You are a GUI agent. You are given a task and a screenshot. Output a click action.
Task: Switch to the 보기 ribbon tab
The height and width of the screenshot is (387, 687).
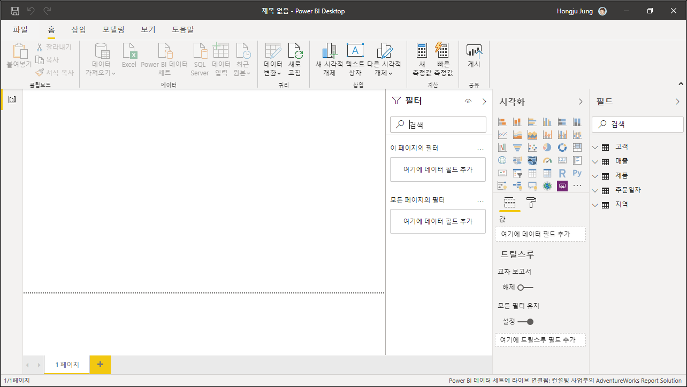pyautogui.click(x=148, y=30)
